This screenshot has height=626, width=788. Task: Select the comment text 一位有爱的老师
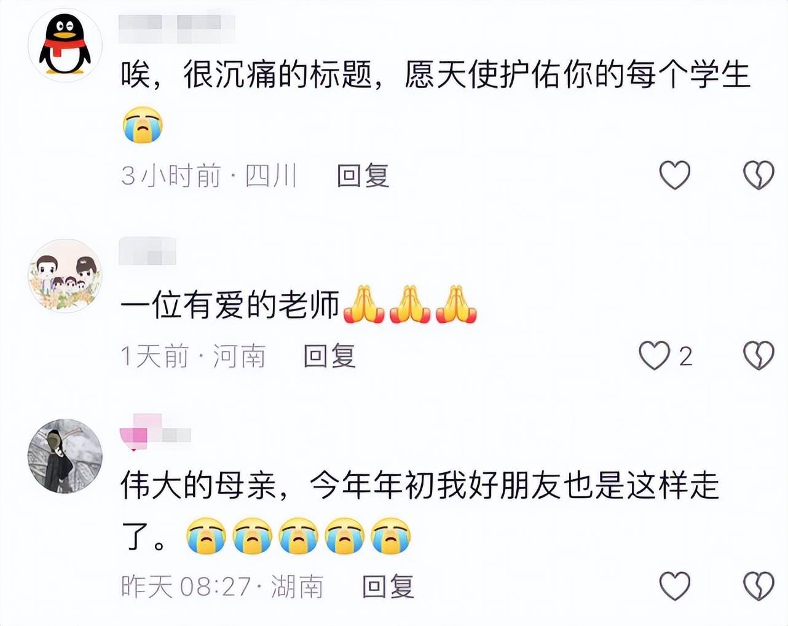tap(230, 304)
